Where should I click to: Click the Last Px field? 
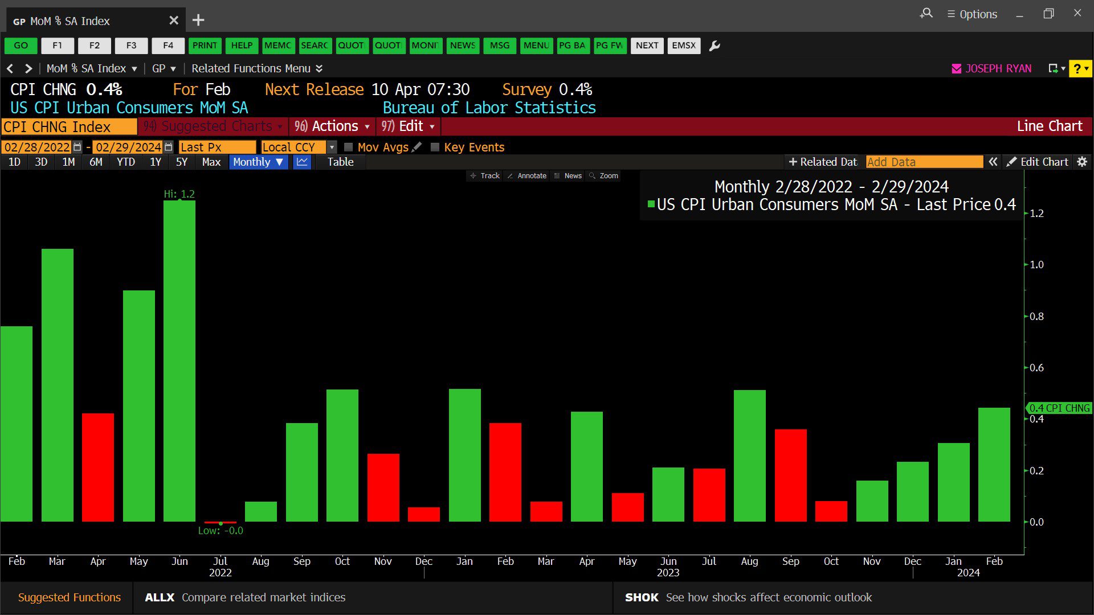217,147
